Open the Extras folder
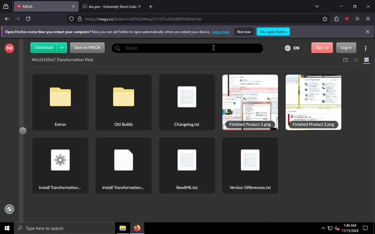 (60, 102)
